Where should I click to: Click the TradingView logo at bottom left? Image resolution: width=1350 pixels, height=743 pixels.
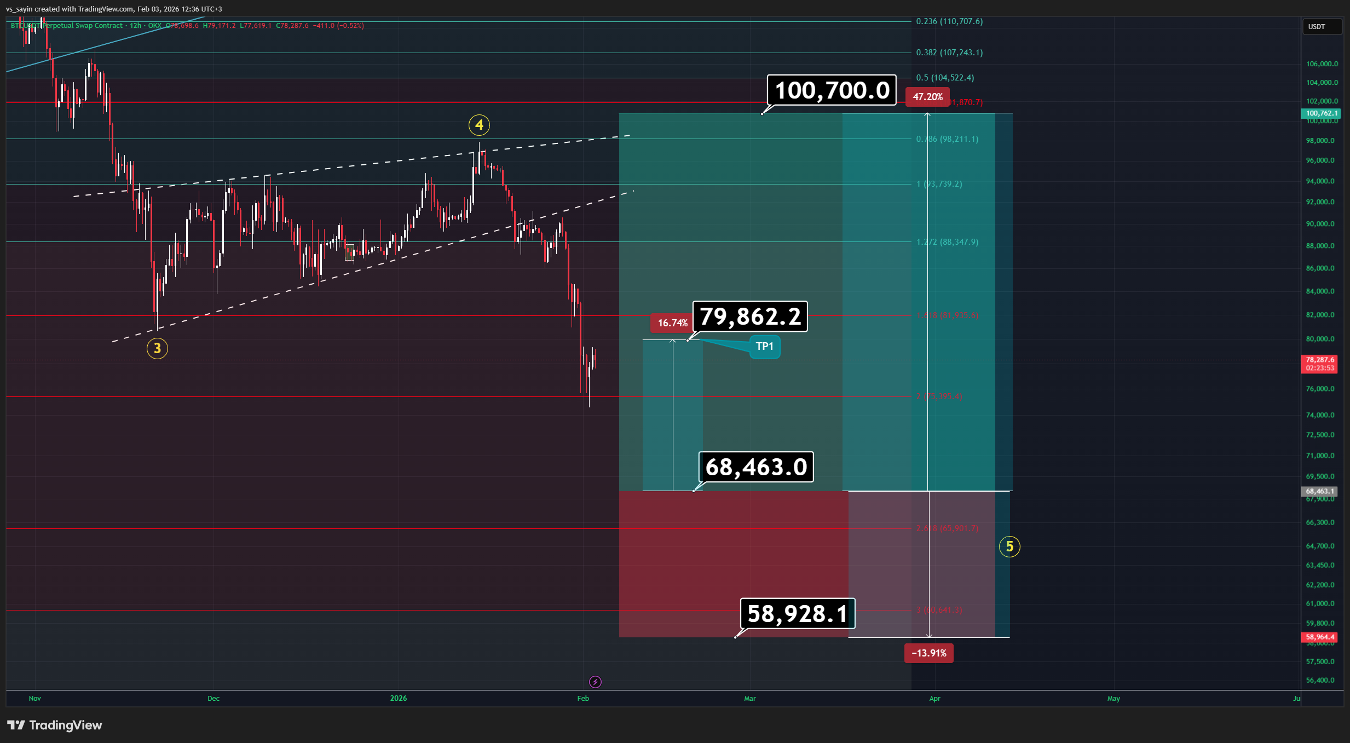click(x=54, y=725)
